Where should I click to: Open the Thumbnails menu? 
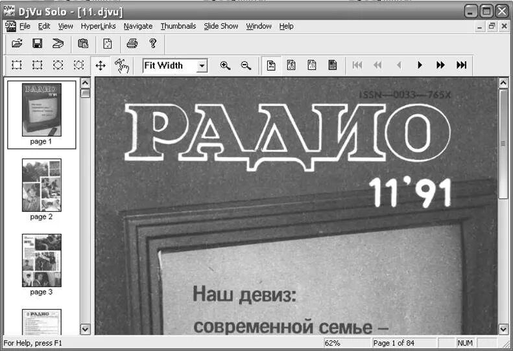[x=178, y=26]
